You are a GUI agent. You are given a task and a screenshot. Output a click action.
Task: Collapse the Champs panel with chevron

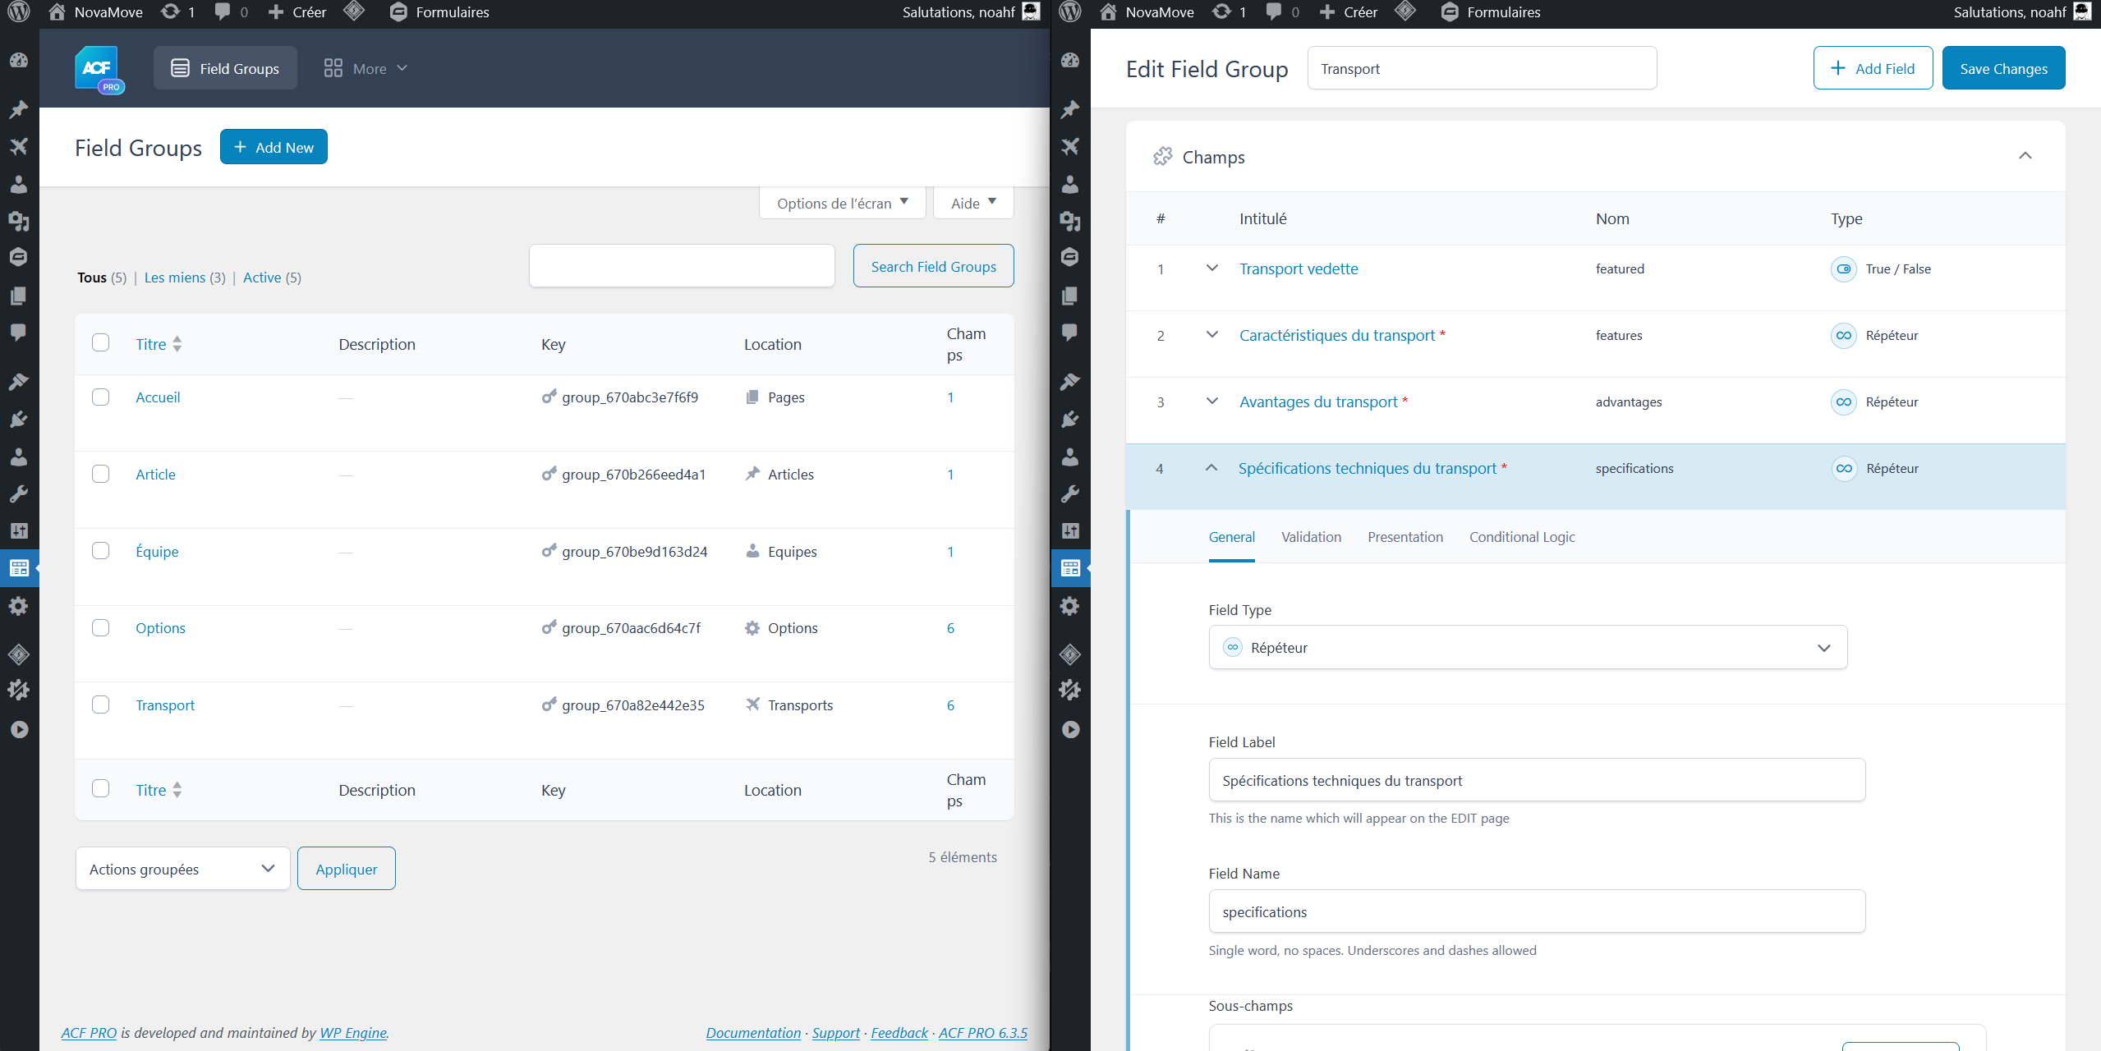tap(2025, 156)
